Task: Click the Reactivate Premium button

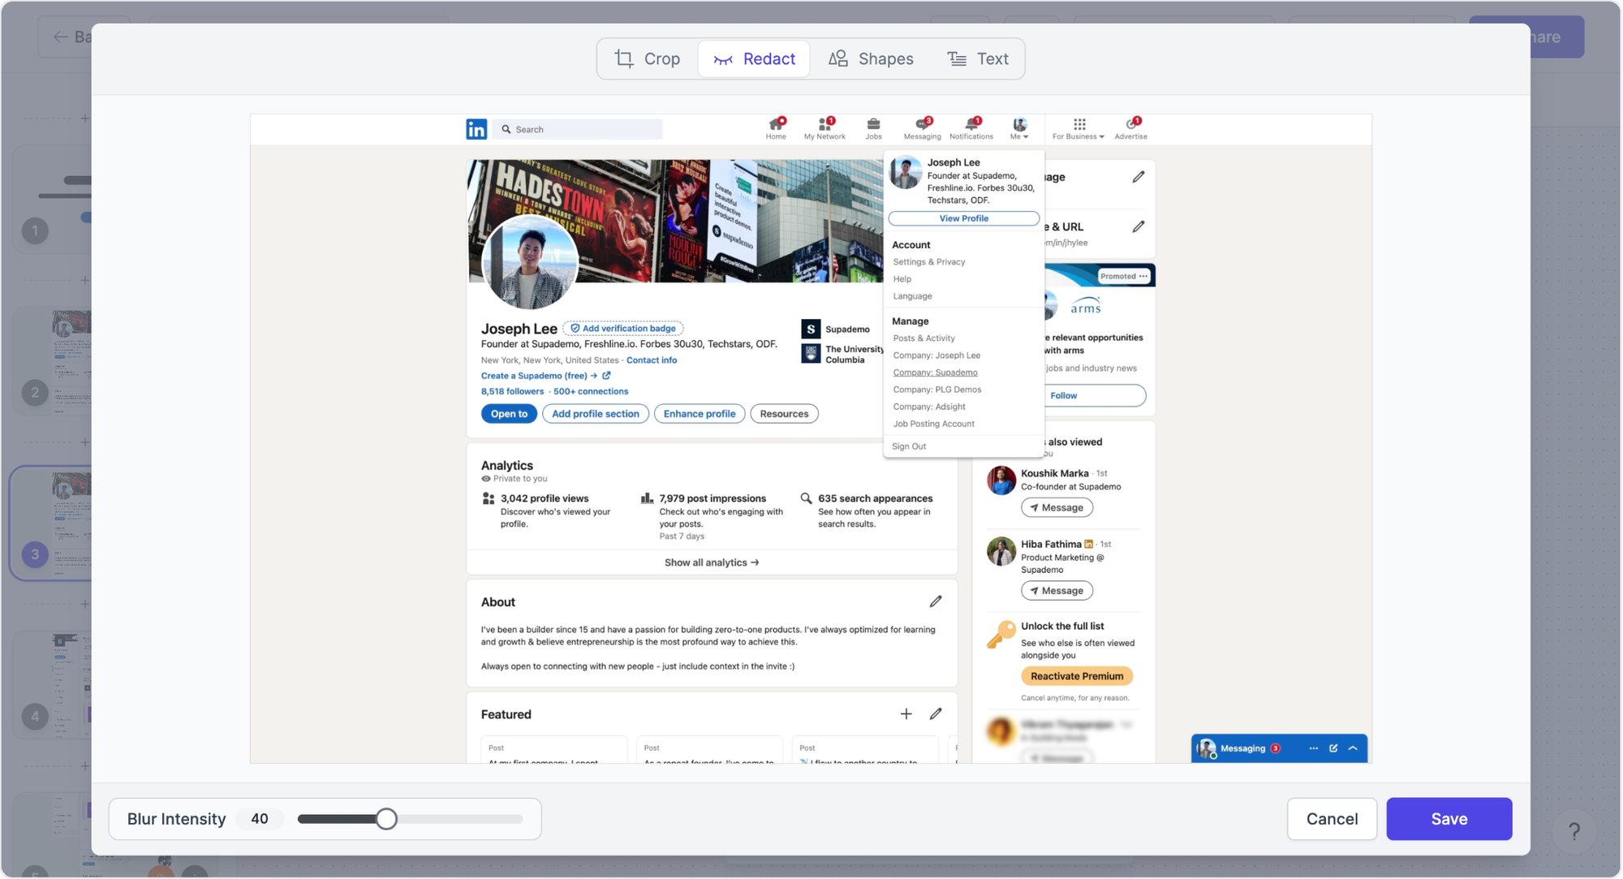Action: [x=1076, y=676]
